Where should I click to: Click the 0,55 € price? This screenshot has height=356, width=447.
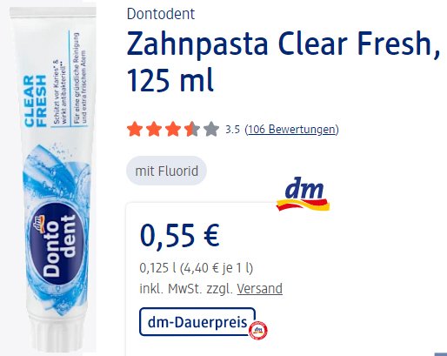pos(180,236)
